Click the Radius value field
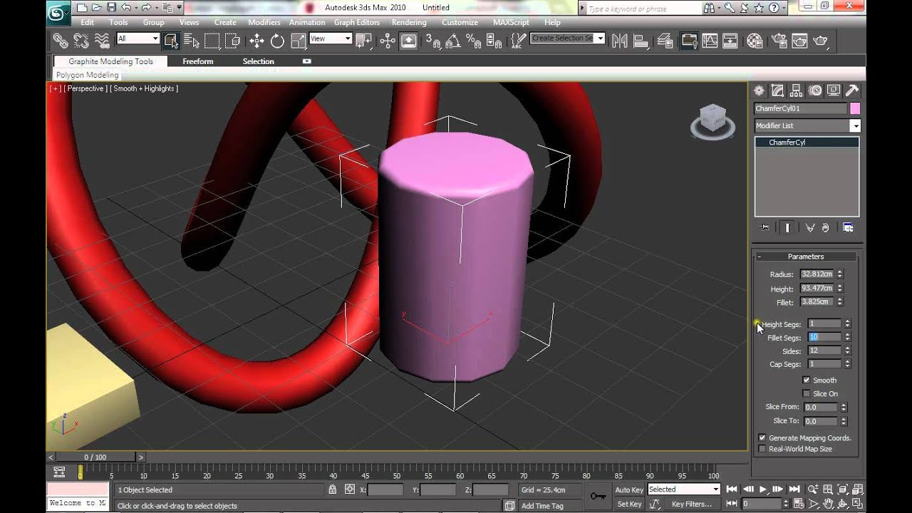 click(x=817, y=274)
